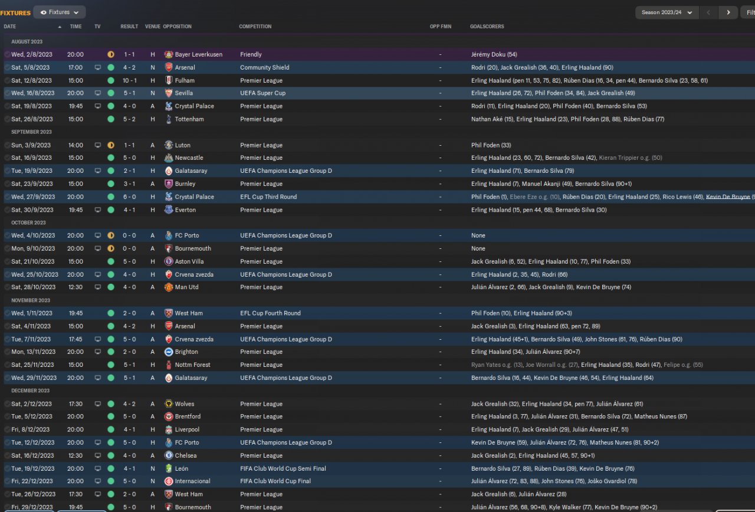Go to the next season with the right arrow
The height and width of the screenshot is (512, 755).
click(x=728, y=12)
